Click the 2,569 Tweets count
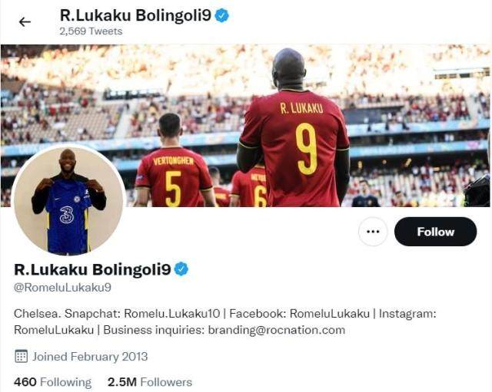The width and height of the screenshot is (492, 392). pyautogui.click(x=91, y=31)
